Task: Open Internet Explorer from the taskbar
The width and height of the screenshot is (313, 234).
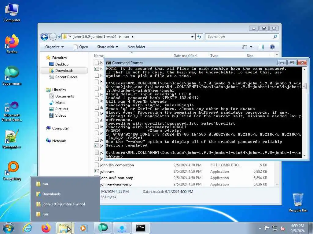Action: click(27, 228)
